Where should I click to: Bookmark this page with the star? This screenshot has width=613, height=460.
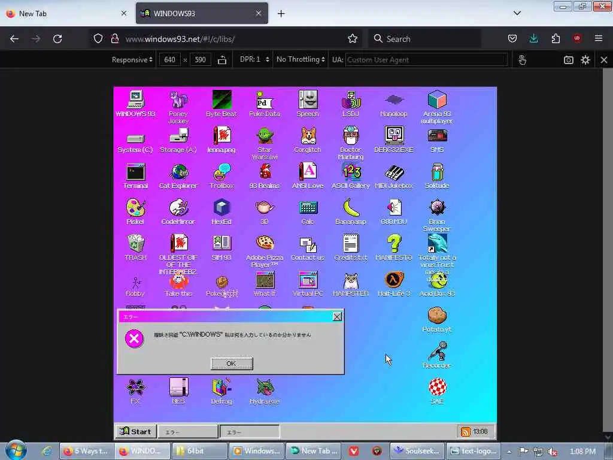[x=352, y=39]
